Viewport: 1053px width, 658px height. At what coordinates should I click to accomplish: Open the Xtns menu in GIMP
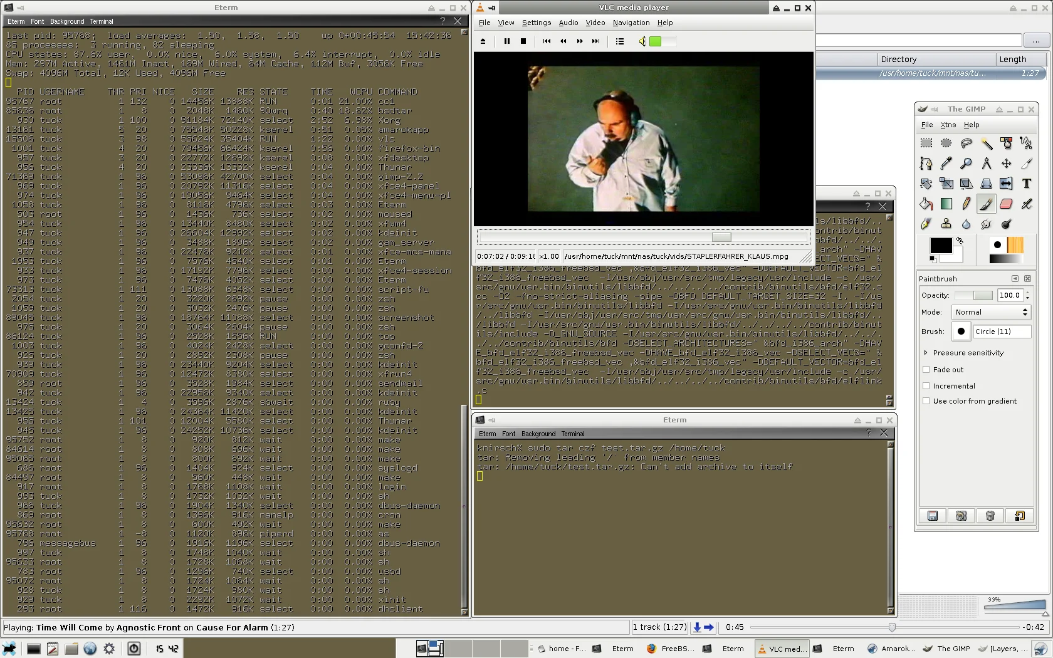(x=948, y=125)
